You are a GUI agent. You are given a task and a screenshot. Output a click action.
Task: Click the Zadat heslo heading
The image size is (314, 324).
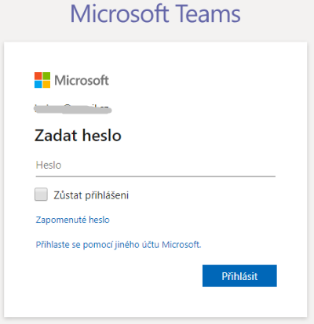point(78,136)
